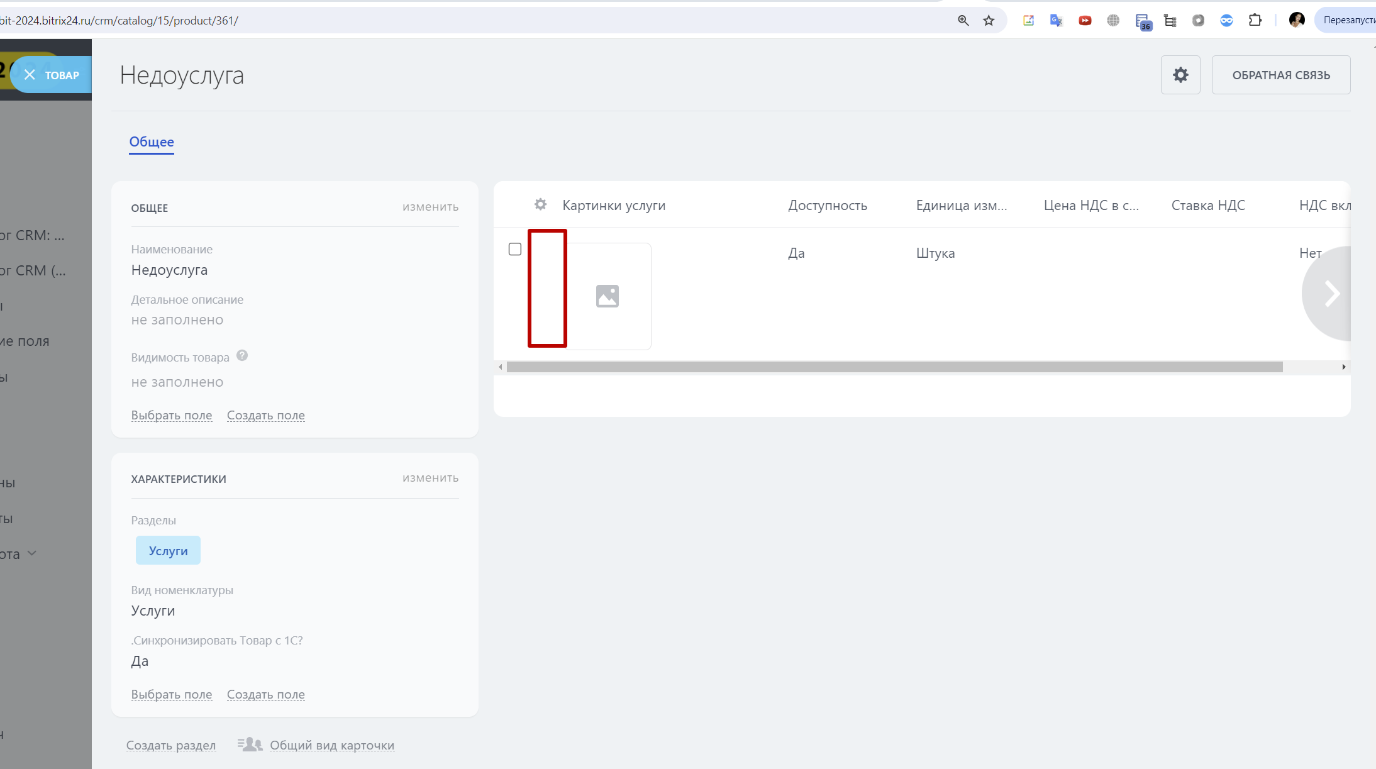Screen dimensions: 1376x769
Task: Open browser extensions puzzle icon
Action: [1255, 21]
